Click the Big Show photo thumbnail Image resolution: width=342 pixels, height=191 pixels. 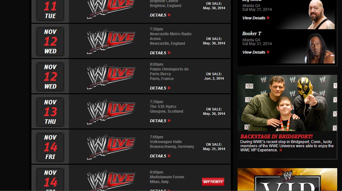321,15
